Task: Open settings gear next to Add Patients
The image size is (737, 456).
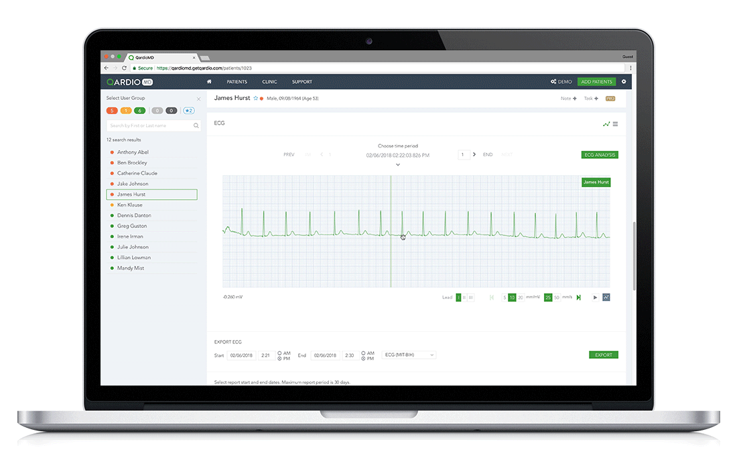Action: [624, 81]
